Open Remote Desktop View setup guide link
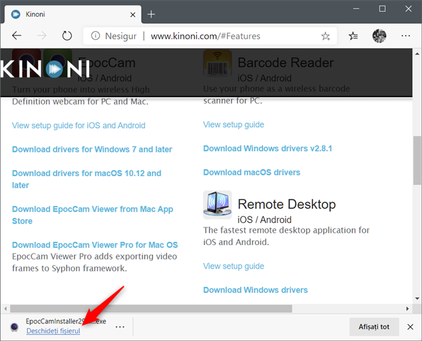 pos(234,266)
